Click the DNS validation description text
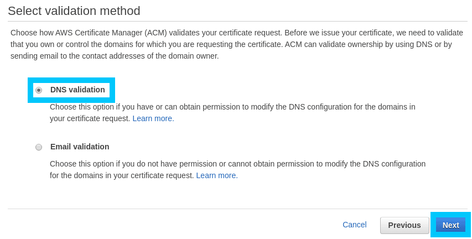472x239 pixels. [x=232, y=107]
